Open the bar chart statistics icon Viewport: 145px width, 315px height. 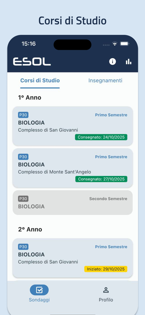click(129, 61)
